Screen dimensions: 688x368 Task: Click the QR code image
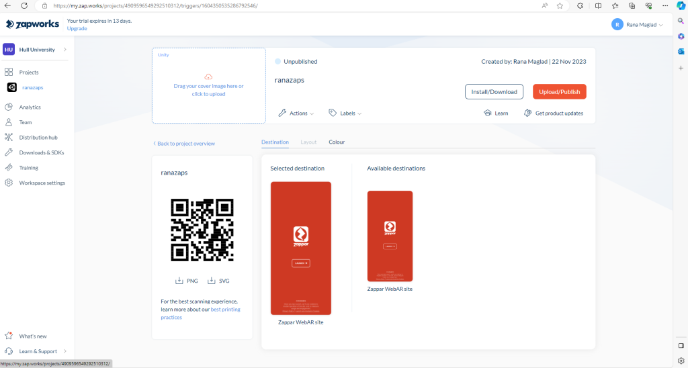[202, 230]
